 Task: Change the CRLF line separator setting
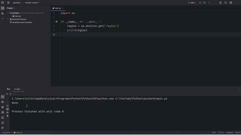tap(214, 132)
